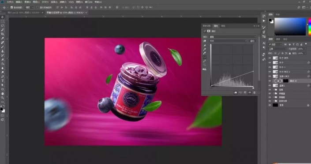The image size is (311, 164).
Task: Click the hue slider in the Color panel
Action: pos(310,27)
